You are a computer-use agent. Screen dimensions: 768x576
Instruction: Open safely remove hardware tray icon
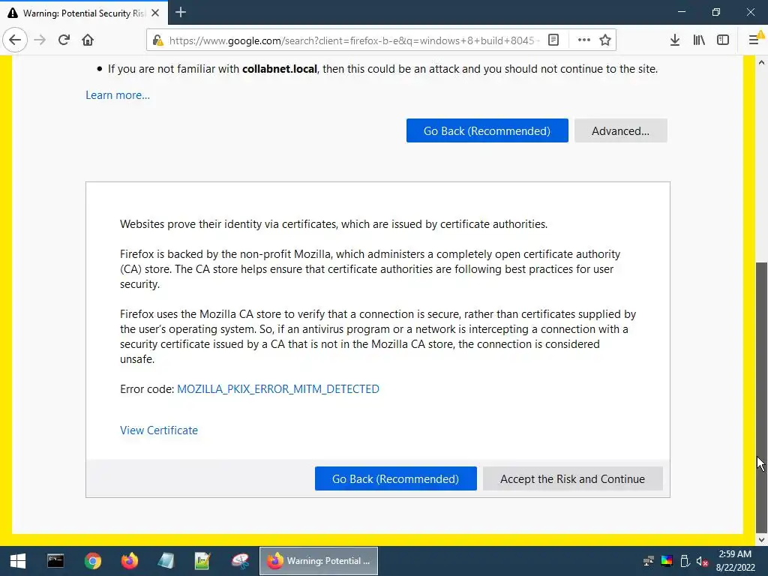[x=685, y=561]
